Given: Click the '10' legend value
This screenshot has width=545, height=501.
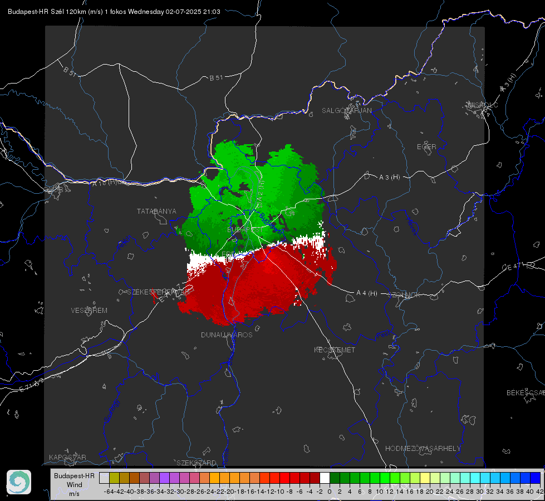Looking at the screenshot, I should pyautogui.click(x=380, y=492).
